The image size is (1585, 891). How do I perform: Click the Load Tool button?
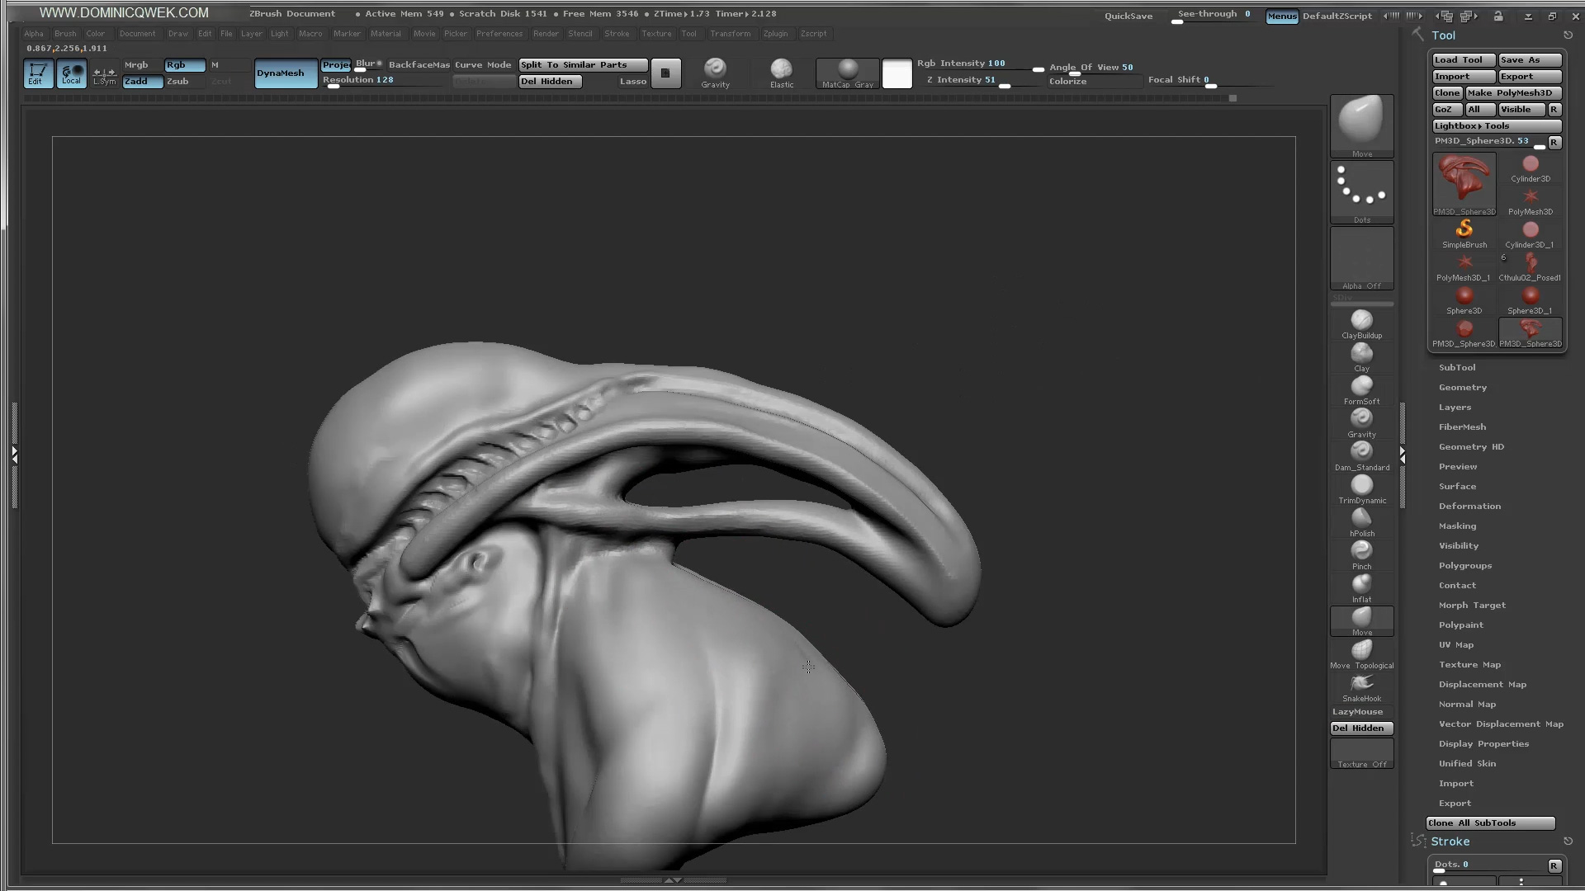1462,60
